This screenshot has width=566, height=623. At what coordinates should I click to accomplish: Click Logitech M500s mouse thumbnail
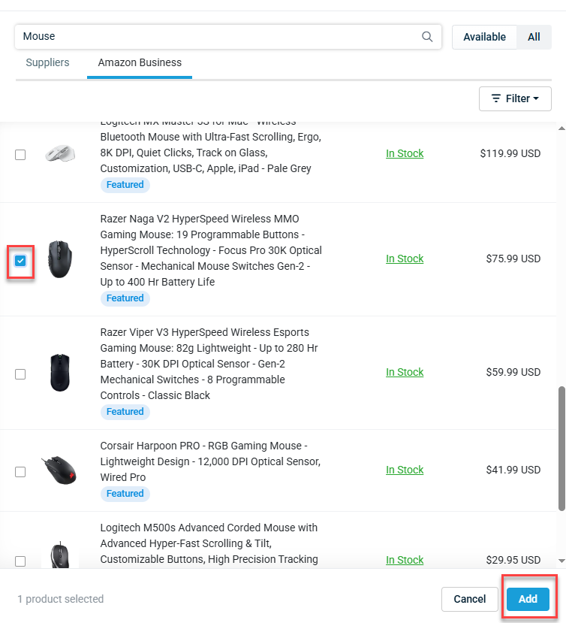tap(60, 555)
